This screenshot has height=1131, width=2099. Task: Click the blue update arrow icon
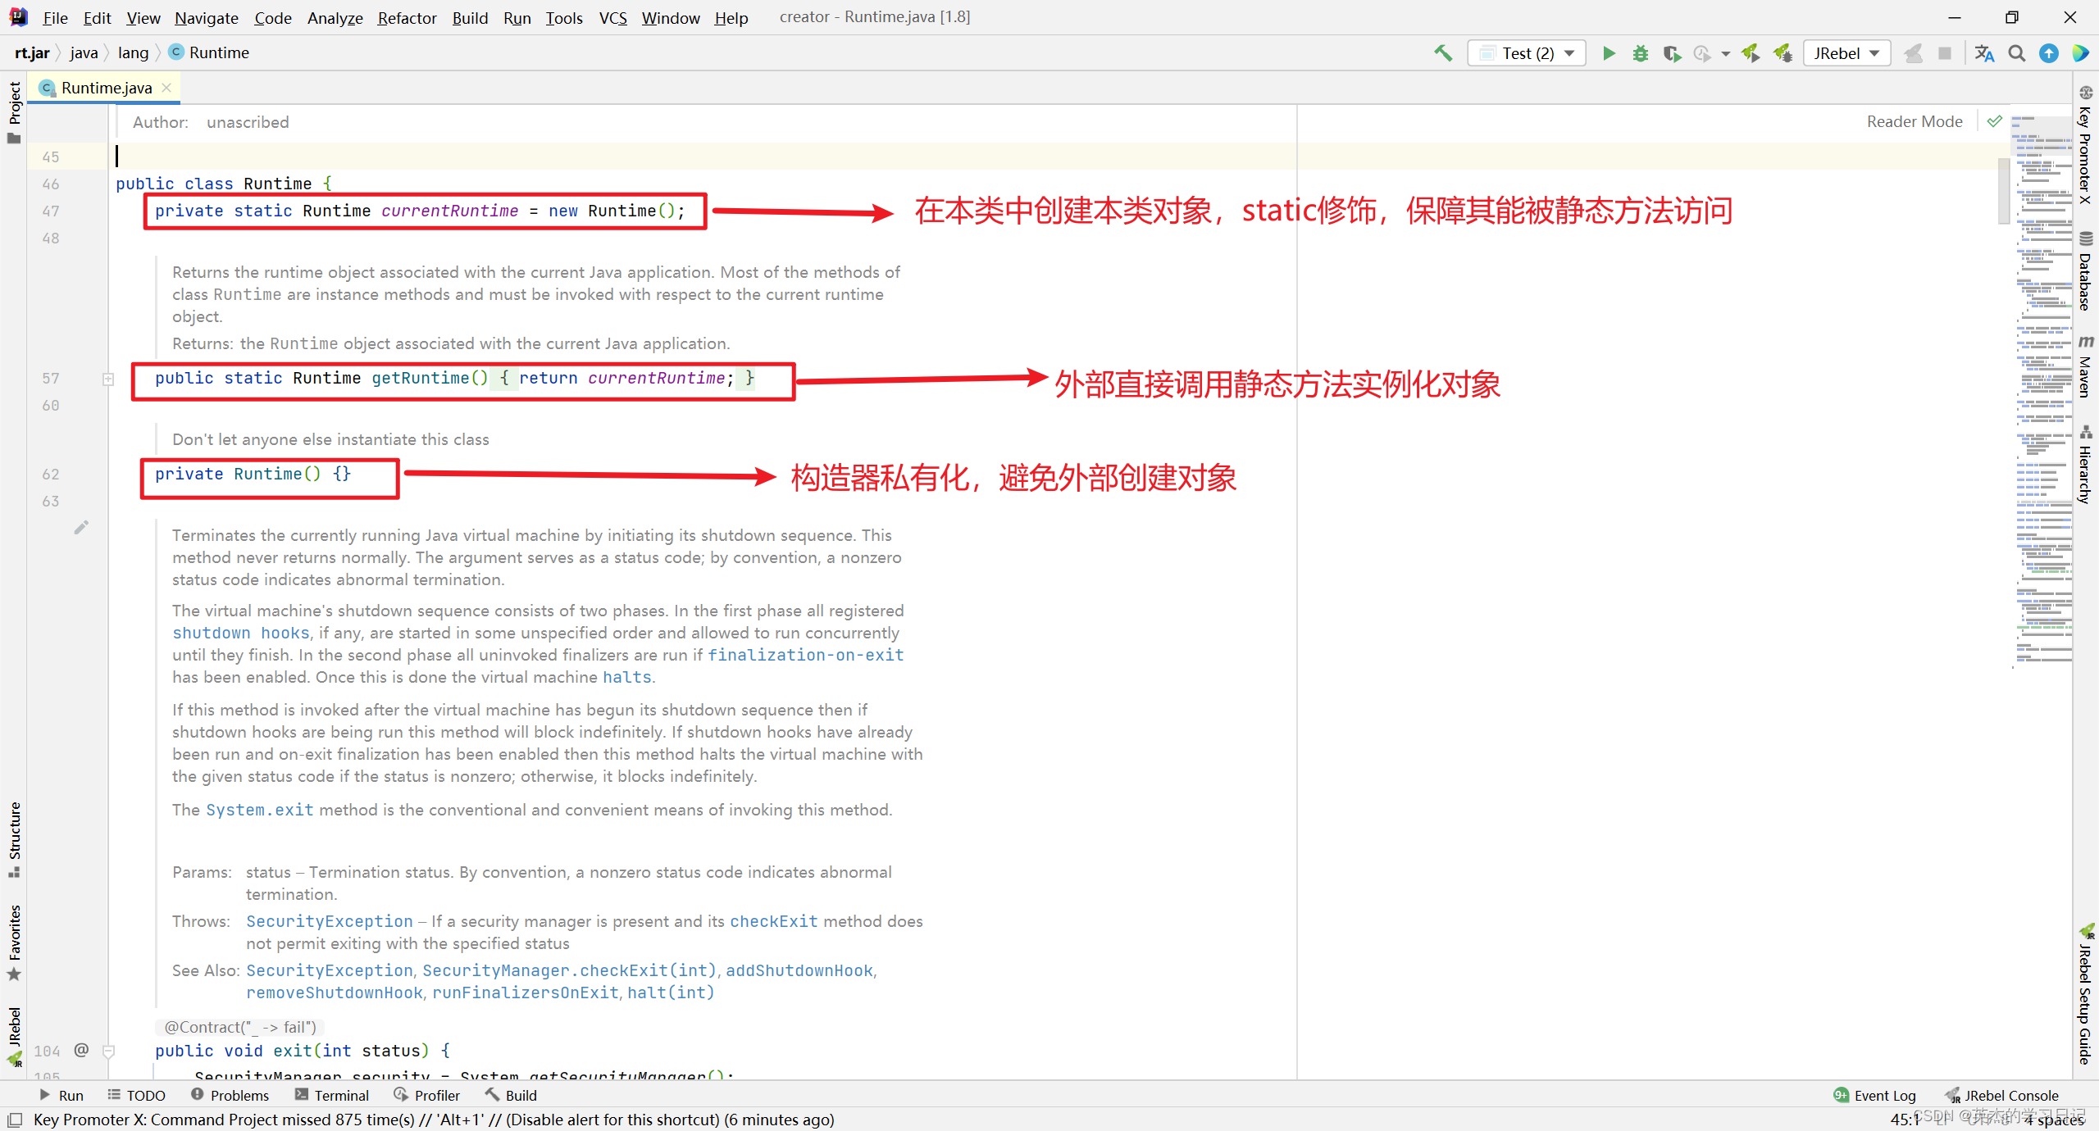2049,53
